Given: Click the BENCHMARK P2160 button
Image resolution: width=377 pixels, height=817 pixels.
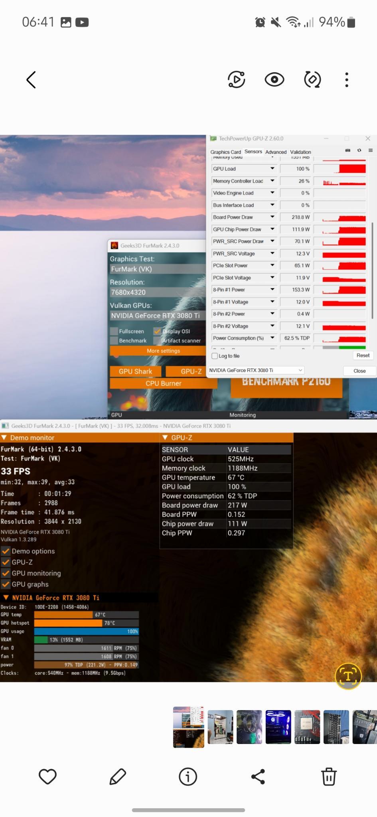Looking at the screenshot, I should pos(286,387).
